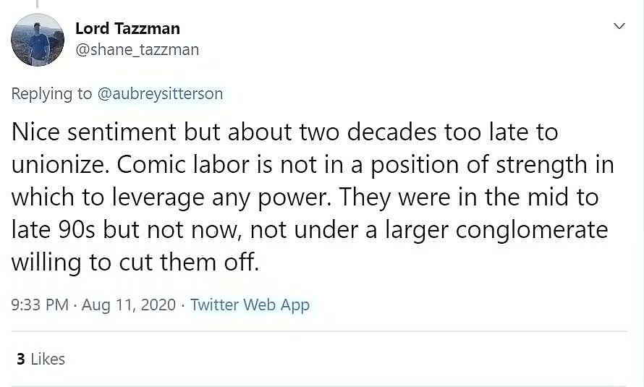Click Lord Tazzman's profile avatar
Image resolution: width=644 pixels, height=387 pixels.
pyautogui.click(x=38, y=40)
